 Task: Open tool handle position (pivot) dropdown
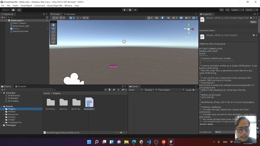(55, 18)
